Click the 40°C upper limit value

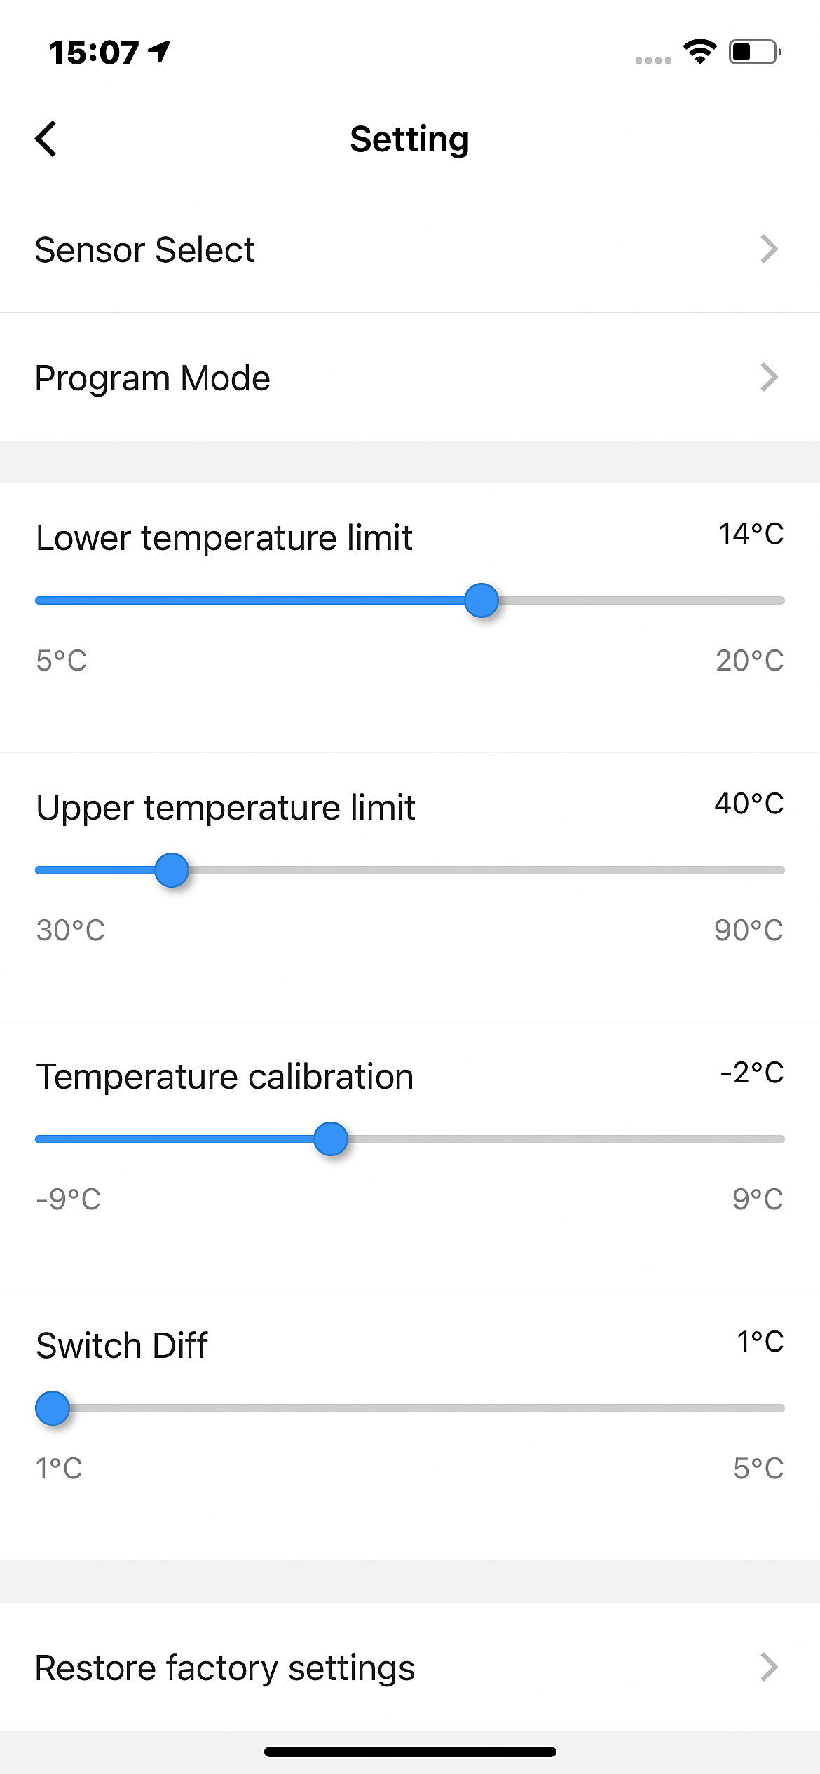click(x=749, y=804)
